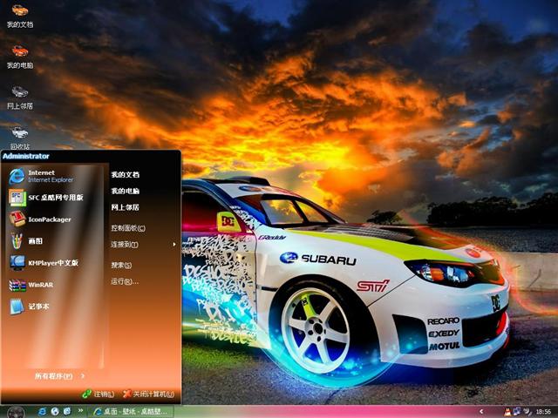Open 搜索(S) search
The height and width of the screenshot is (418, 558).
point(121,265)
